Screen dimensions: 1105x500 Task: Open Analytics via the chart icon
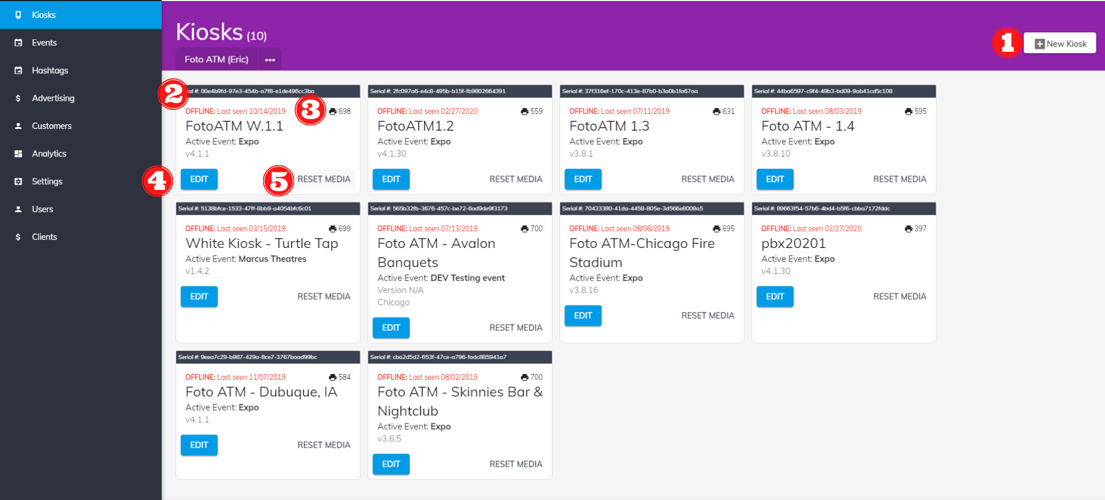tap(17, 153)
